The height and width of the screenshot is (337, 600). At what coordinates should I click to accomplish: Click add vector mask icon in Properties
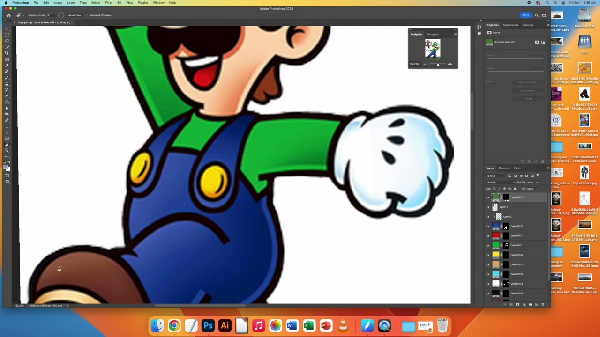point(543,42)
